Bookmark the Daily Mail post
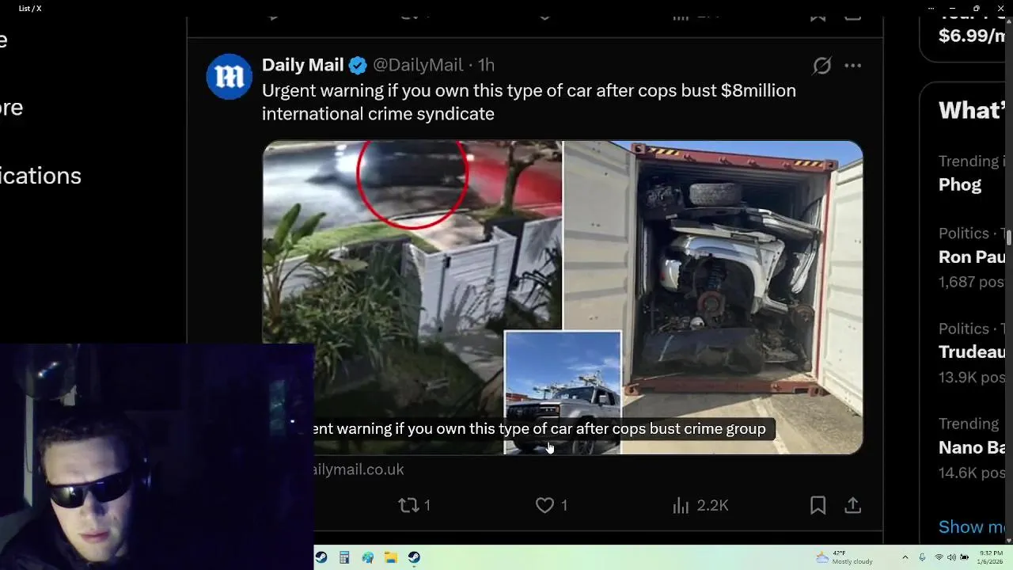Screen dimensions: 1013x570 818,505
